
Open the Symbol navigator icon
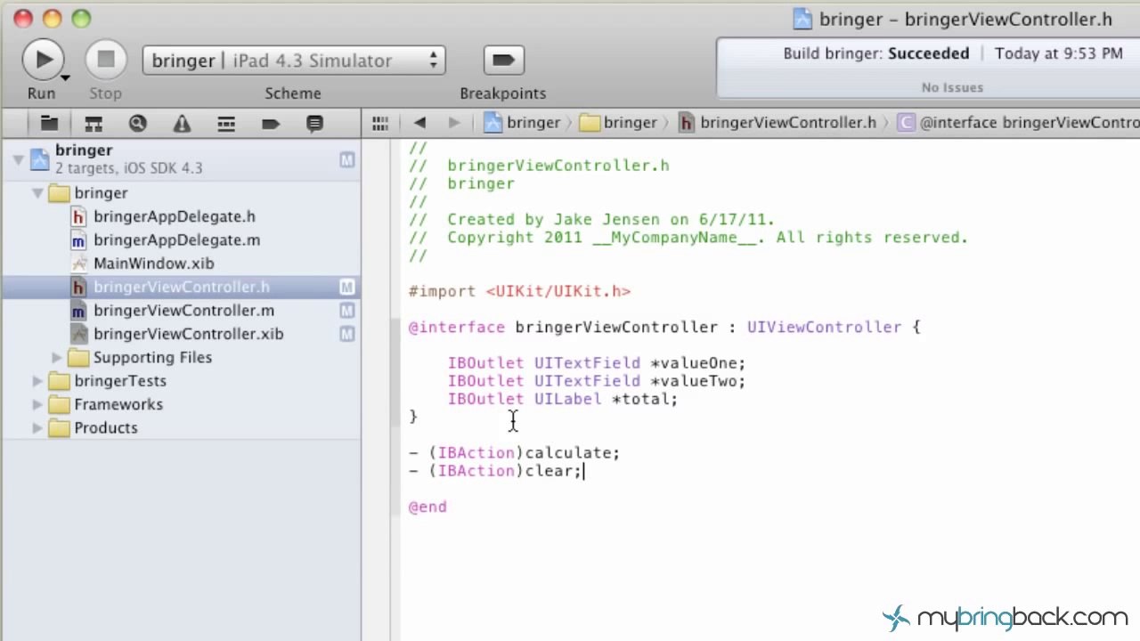click(94, 124)
